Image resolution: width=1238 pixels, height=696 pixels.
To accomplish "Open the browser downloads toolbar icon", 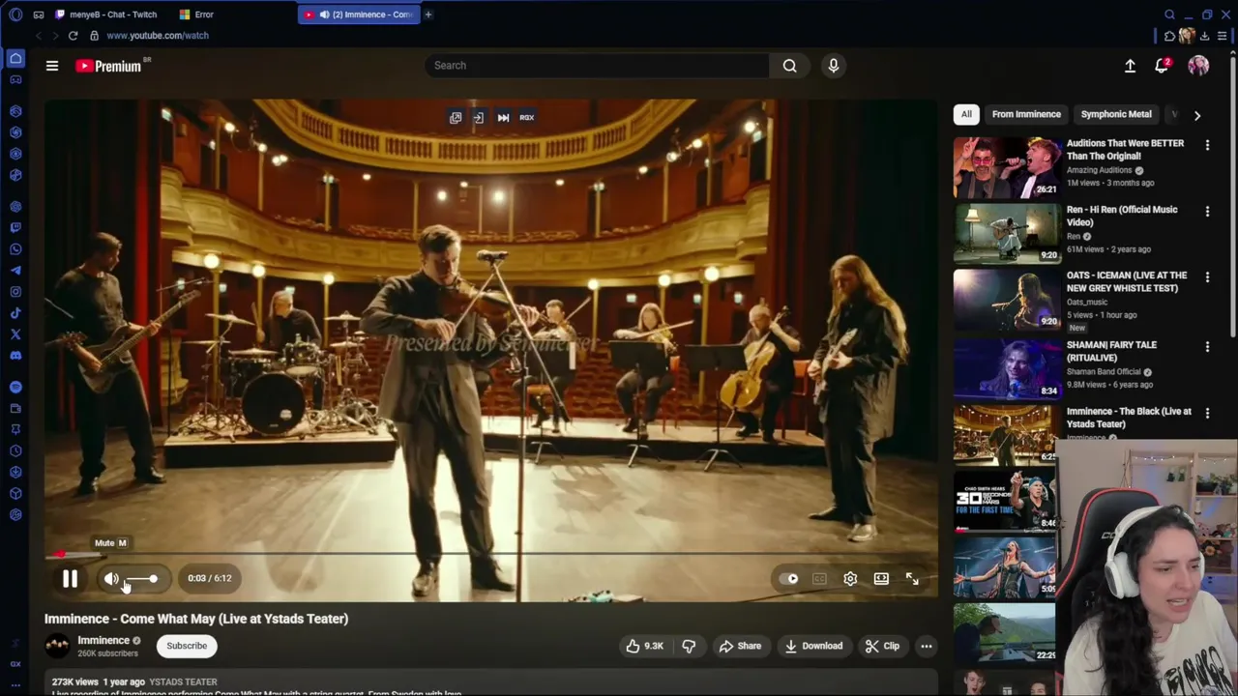I will click(x=1204, y=36).
